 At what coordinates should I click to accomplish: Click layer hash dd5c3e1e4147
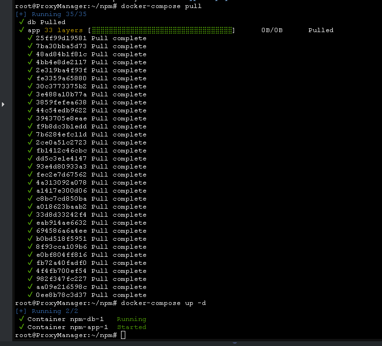coord(61,159)
